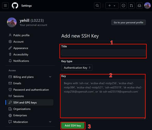The image size is (152, 130).
Task: Click the user avatar in header
Action: click(x=147, y=5)
